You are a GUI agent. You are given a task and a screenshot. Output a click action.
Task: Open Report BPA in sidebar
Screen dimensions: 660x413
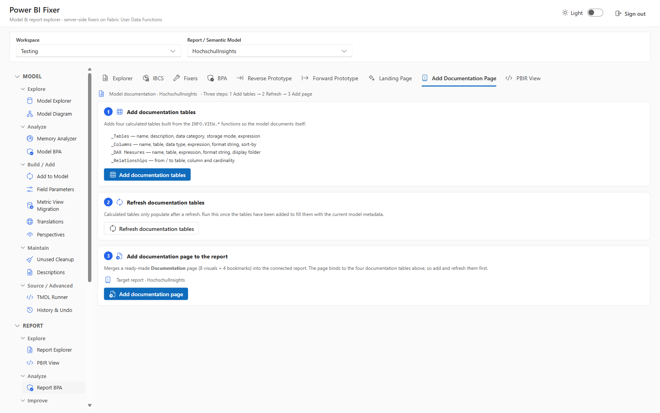click(x=53, y=387)
